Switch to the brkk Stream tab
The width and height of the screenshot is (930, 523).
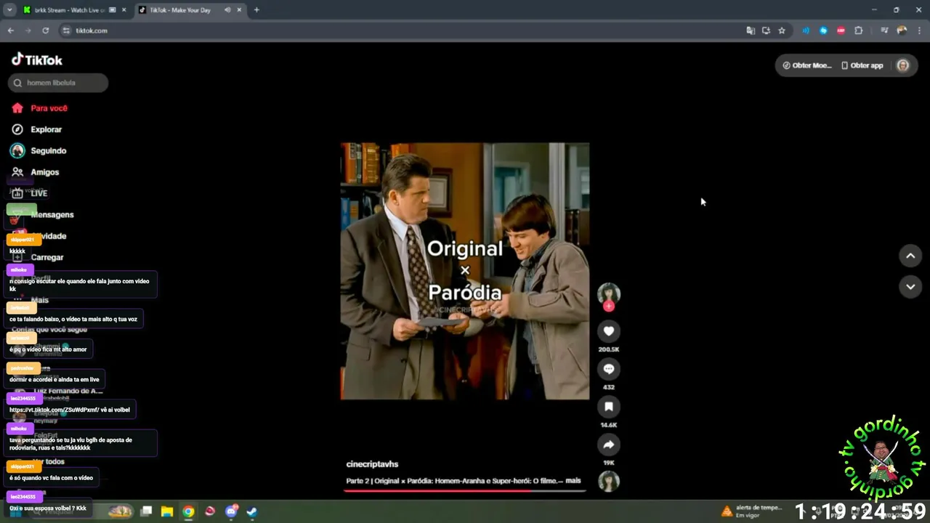(x=69, y=10)
